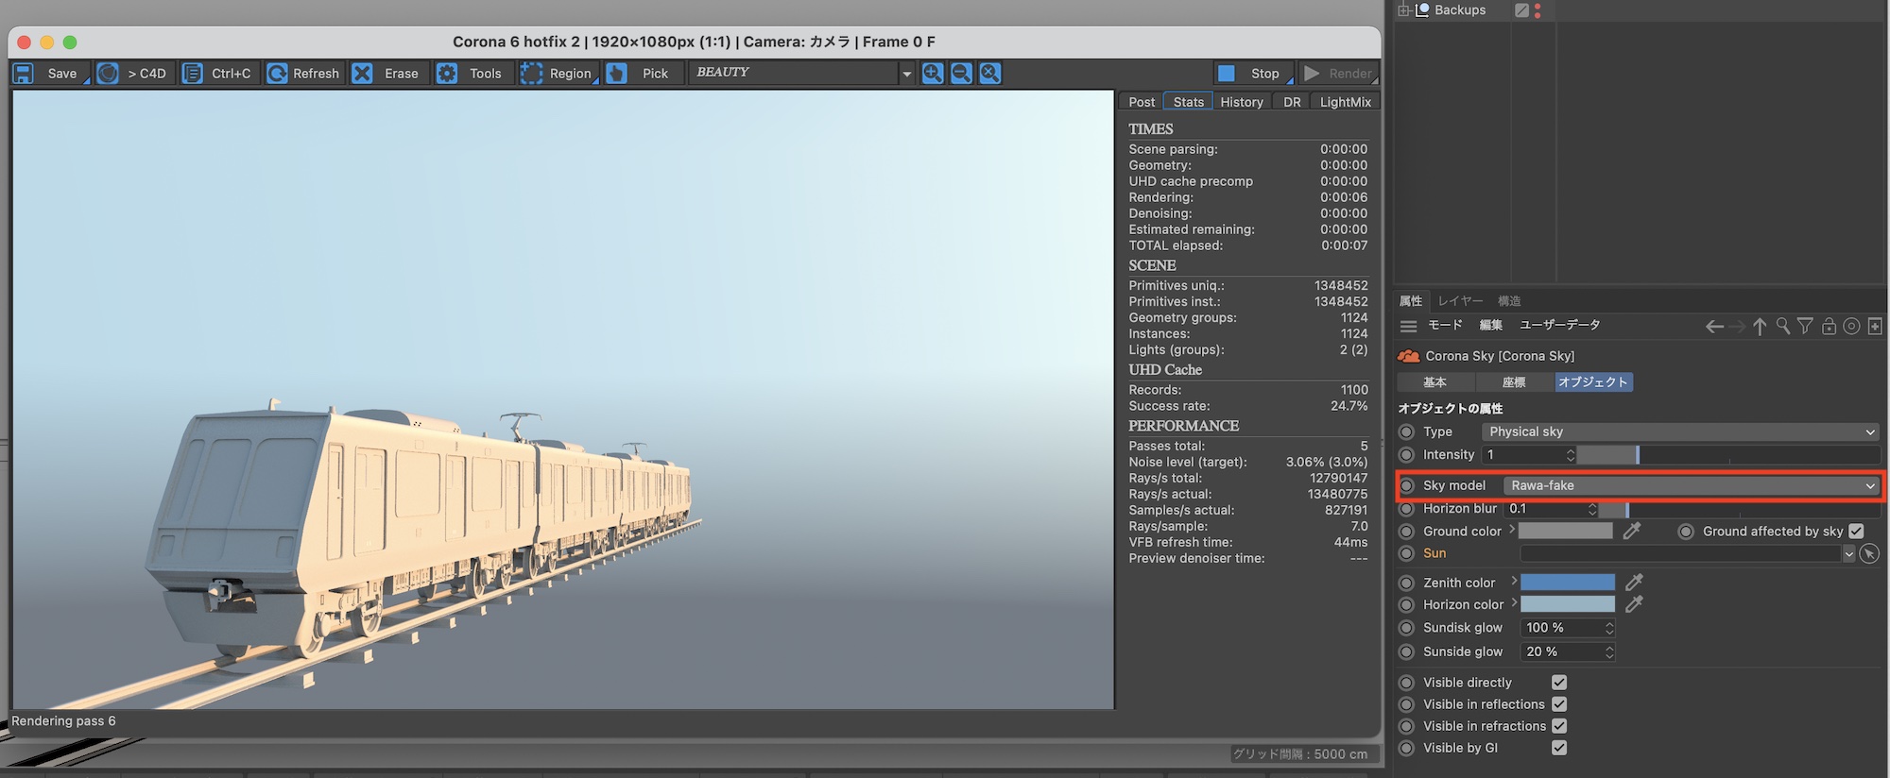
Task: Click the zoom fit magnifier icon
Action: click(989, 74)
